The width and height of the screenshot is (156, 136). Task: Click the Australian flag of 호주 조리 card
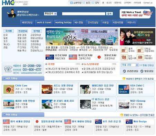pos(98,122)
